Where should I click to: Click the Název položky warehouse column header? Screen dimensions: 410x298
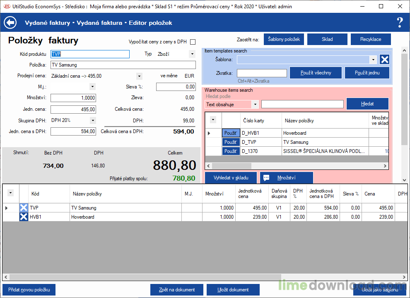click(x=325, y=121)
